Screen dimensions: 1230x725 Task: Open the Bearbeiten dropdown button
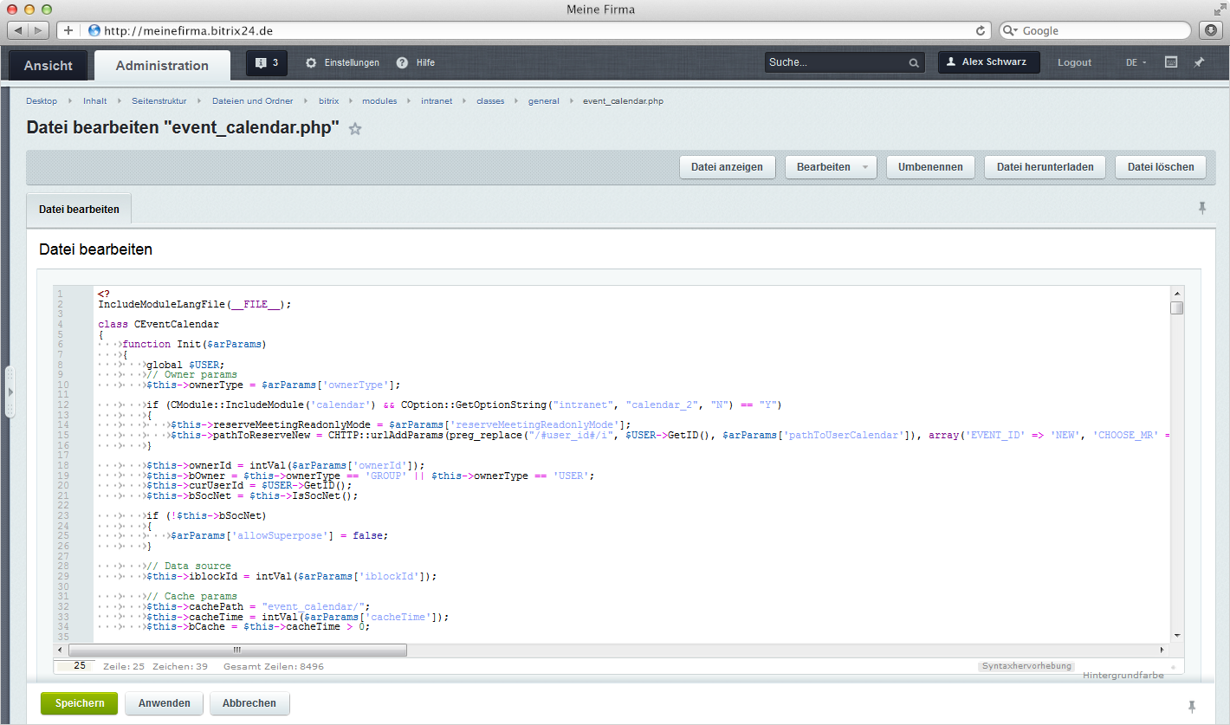(831, 167)
